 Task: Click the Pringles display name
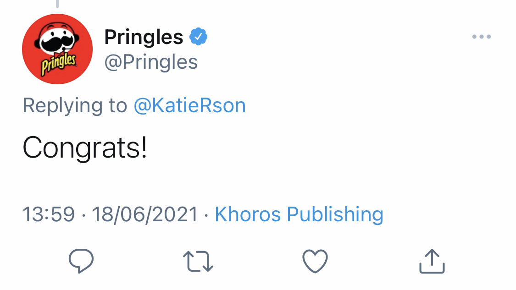click(144, 37)
